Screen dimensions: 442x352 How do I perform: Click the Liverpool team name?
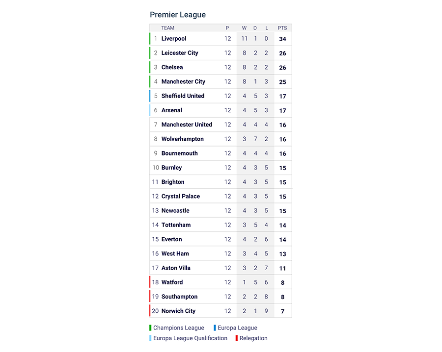(174, 39)
